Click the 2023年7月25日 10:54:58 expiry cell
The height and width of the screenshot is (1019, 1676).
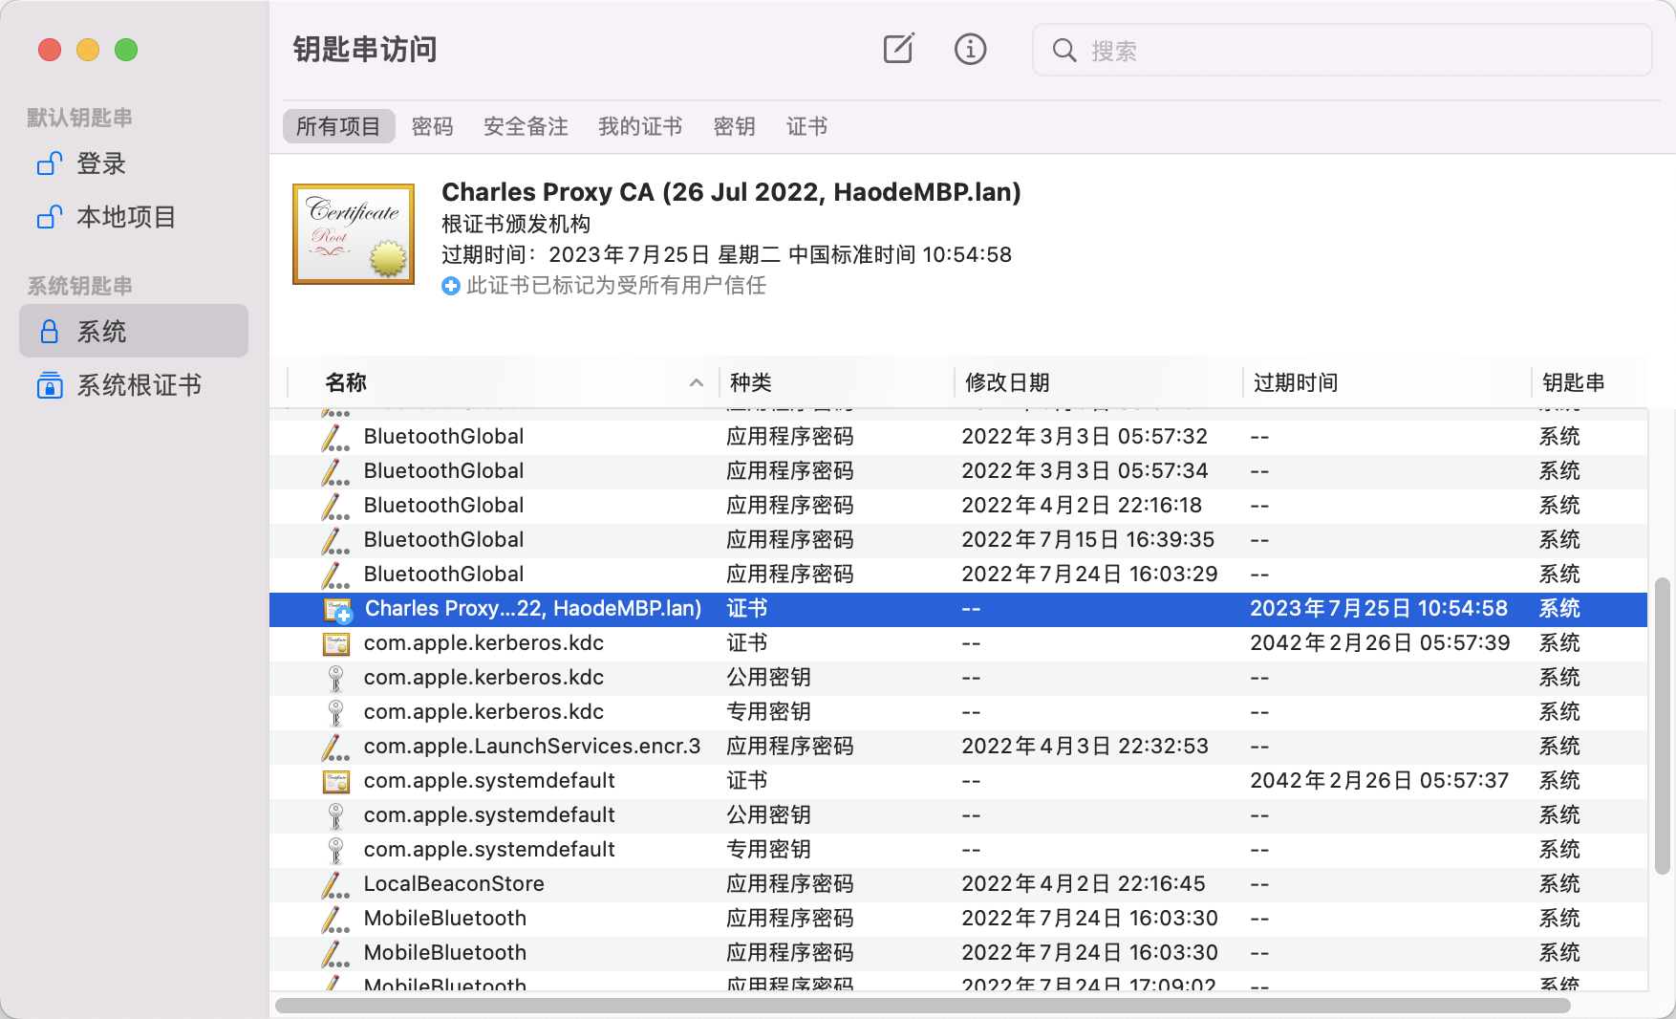click(x=1379, y=609)
